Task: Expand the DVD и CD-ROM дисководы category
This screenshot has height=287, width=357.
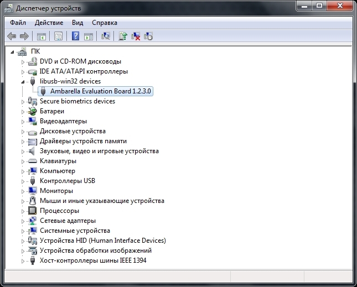Action: click(x=23, y=61)
